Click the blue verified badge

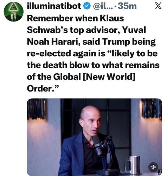click(x=87, y=6)
